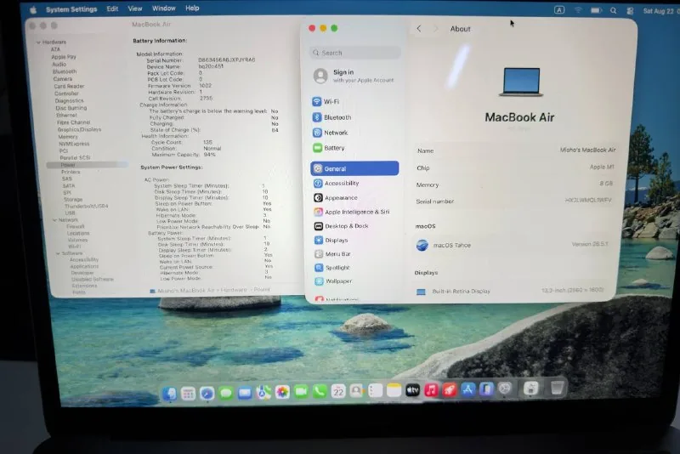Select Audio in System Information sidebar

coord(59,64)
